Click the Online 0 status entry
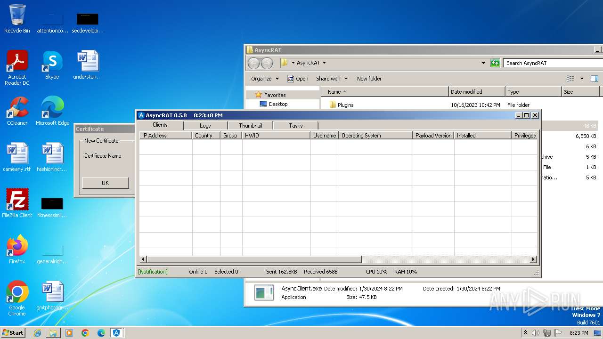The height and width of the screenshot is (339, 603). pos(198,272)
